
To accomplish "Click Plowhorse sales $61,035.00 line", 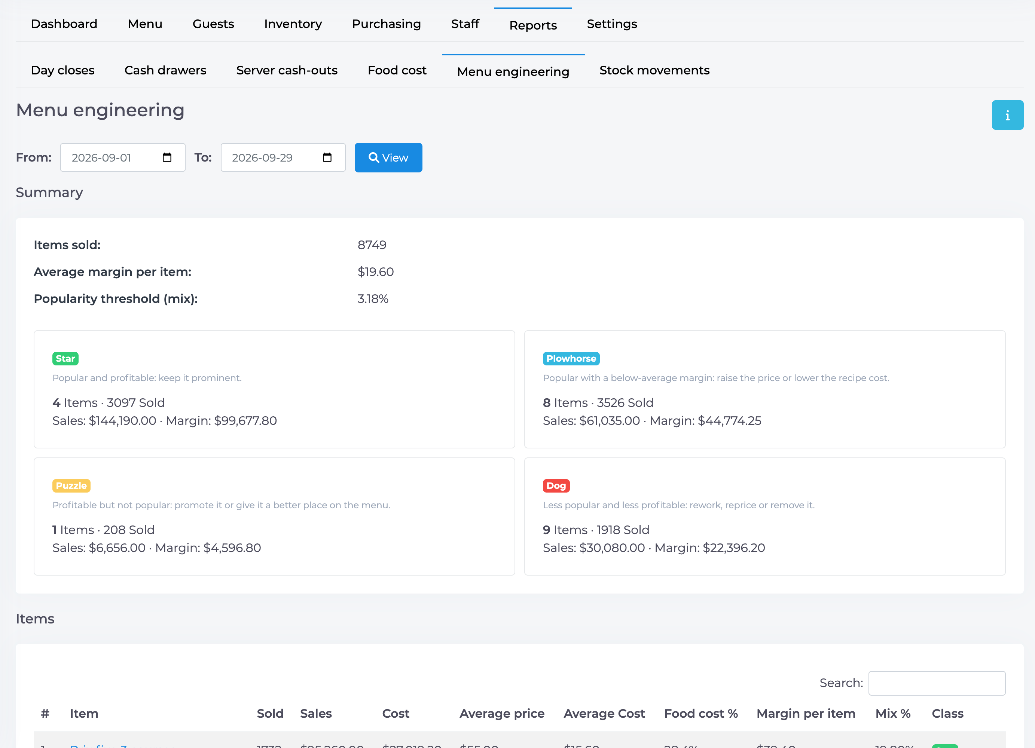I will point(652,420).
